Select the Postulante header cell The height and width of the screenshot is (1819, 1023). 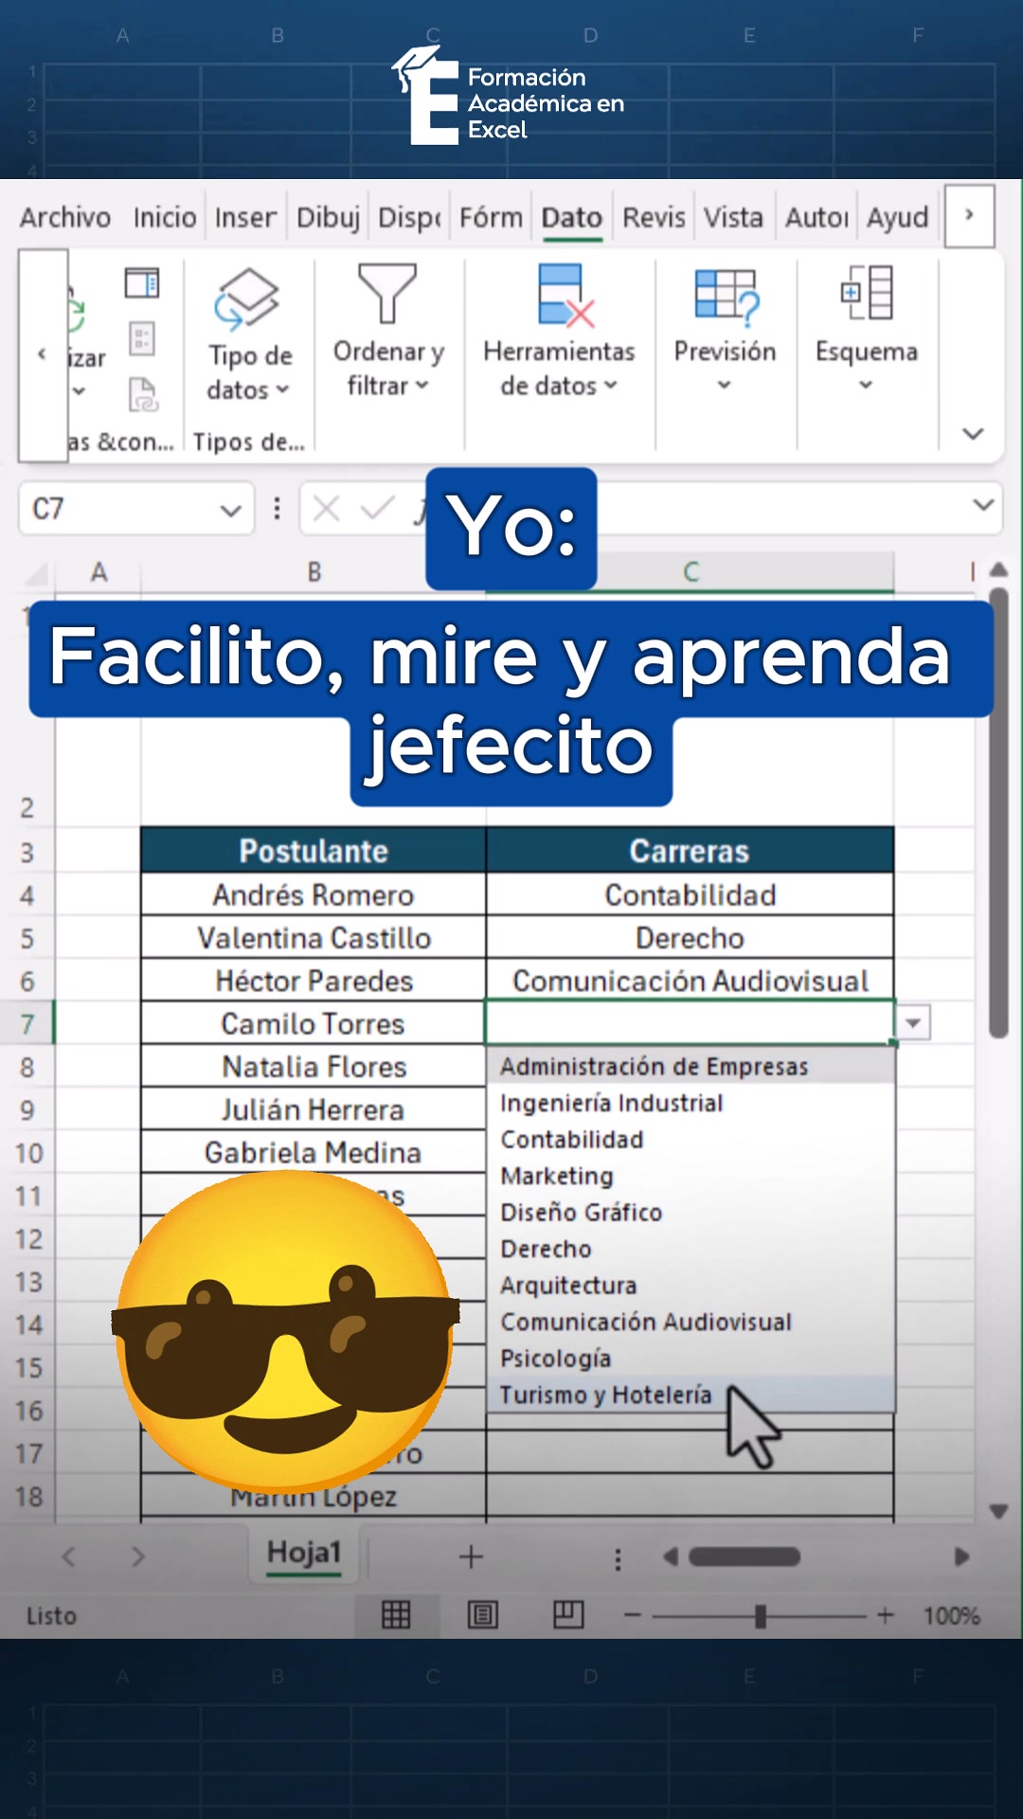tap(314, 851)
